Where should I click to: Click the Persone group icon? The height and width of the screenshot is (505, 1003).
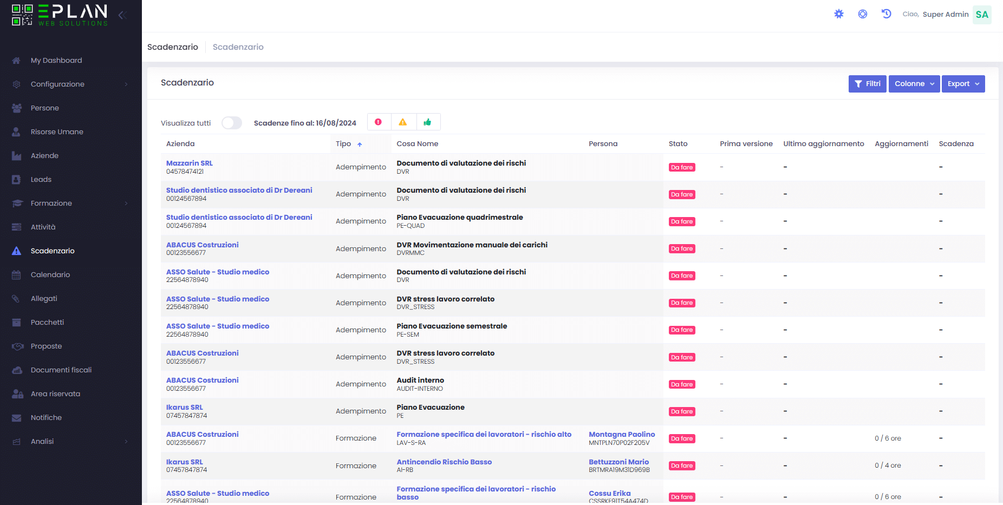point(16,108)
